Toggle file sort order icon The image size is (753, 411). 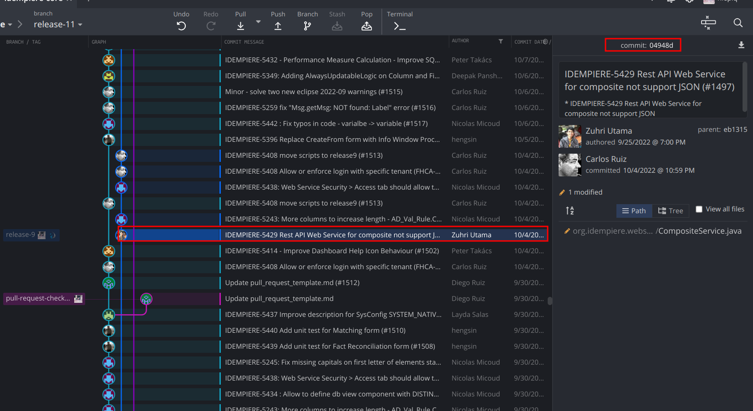tap(570, 211)
